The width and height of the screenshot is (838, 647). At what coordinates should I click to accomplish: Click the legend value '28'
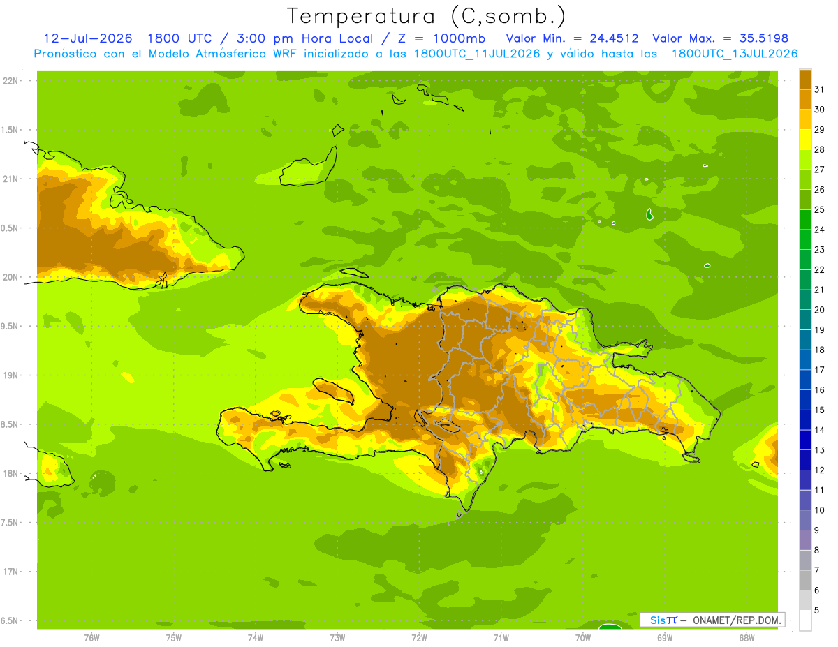[x=820, y=149]
